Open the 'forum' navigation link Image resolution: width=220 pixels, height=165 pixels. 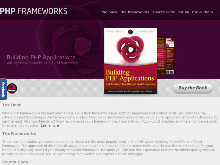(x=183, y=12)
